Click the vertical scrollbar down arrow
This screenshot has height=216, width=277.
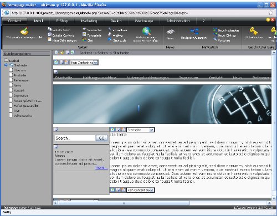click(x=274, y=198)
